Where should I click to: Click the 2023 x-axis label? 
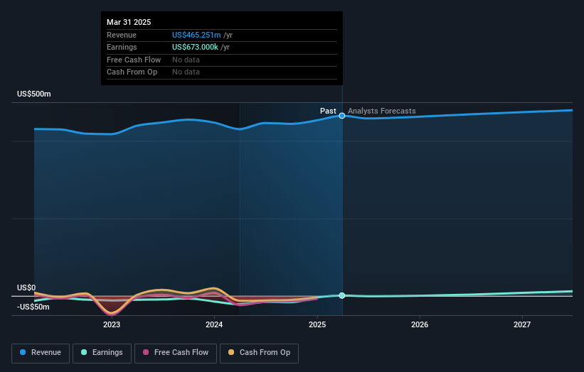tap(112, 325)
